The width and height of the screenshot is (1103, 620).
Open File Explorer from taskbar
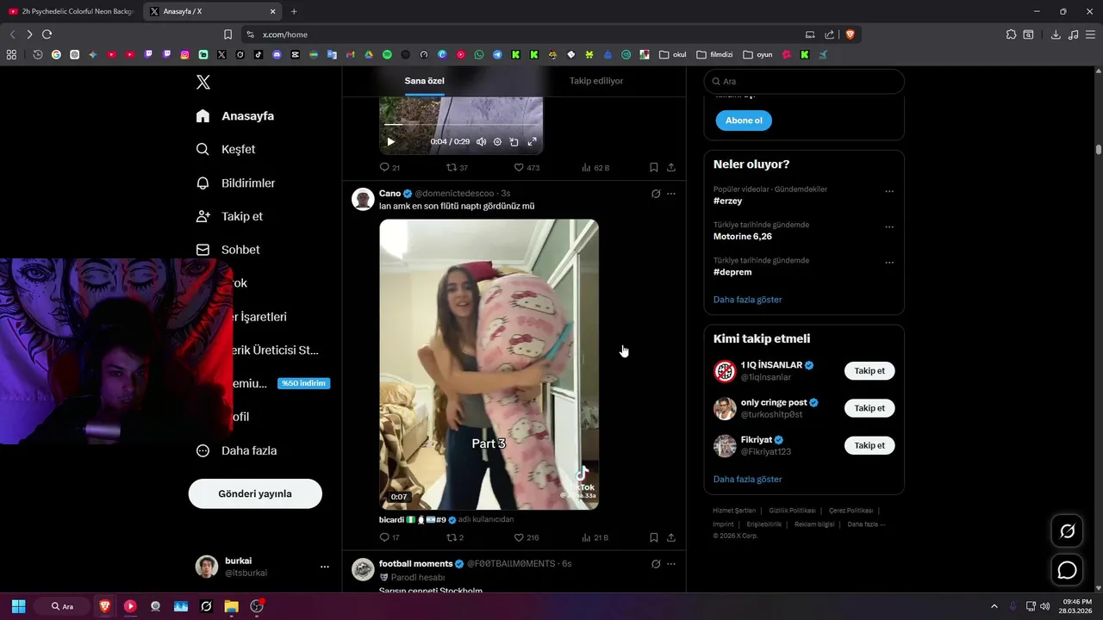click(x=231, y=606)
